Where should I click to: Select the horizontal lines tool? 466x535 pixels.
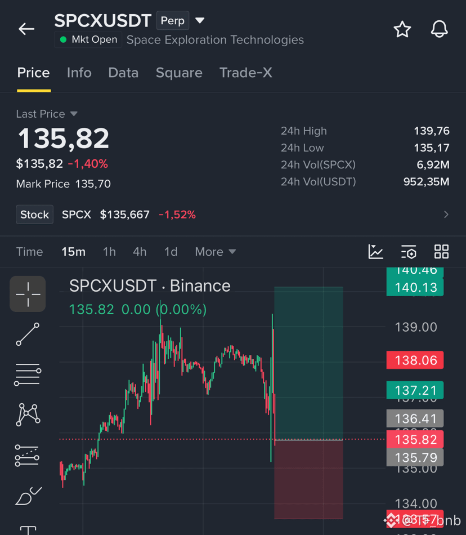pyautogui.click(x=28, y=374)
